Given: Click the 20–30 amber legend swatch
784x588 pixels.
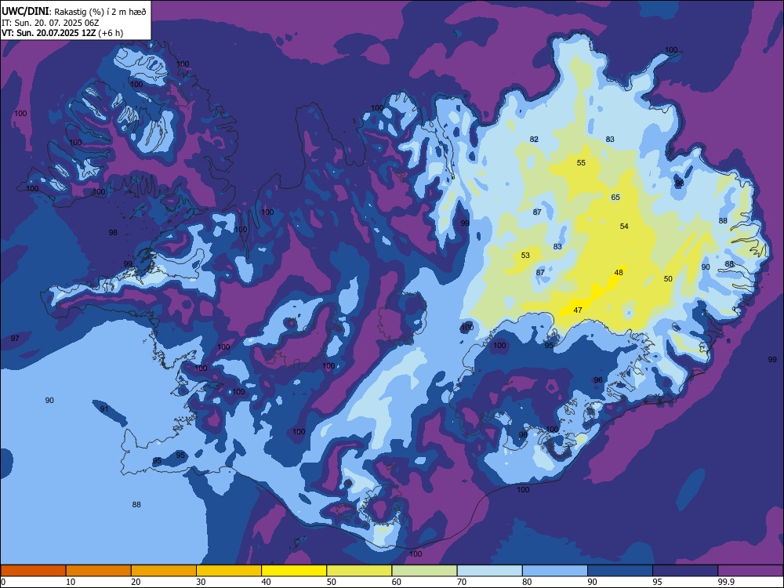Looking at the screenshot, I should tap(164, 571).
